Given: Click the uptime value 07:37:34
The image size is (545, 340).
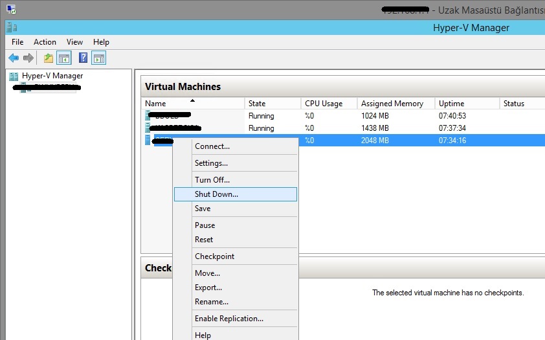Looking at the screenshot, I should click(x=452, y=128).
